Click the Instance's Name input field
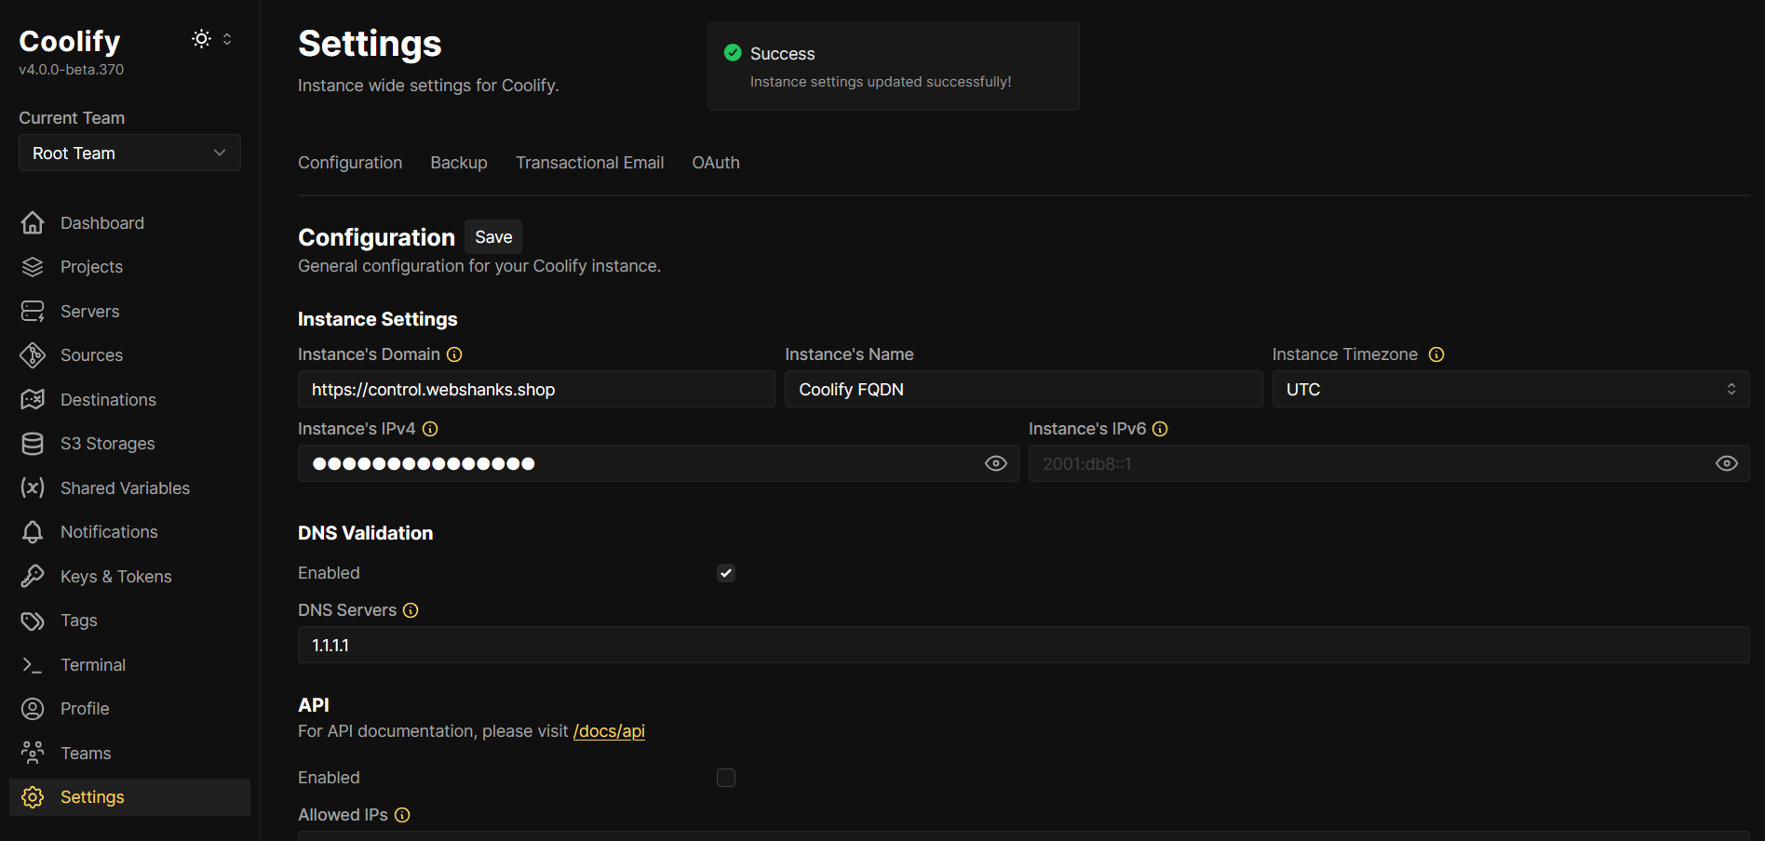This screenshot has height=841, width=1765. tap(1024, 389)
